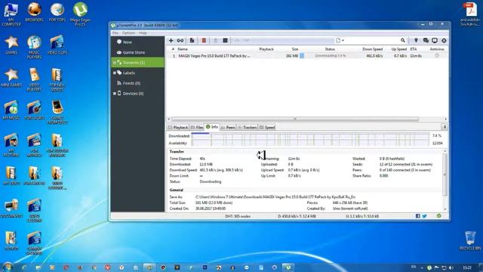
Task: Click the Downloading 7.4% progress bar
Action: [x=331, y=56]
